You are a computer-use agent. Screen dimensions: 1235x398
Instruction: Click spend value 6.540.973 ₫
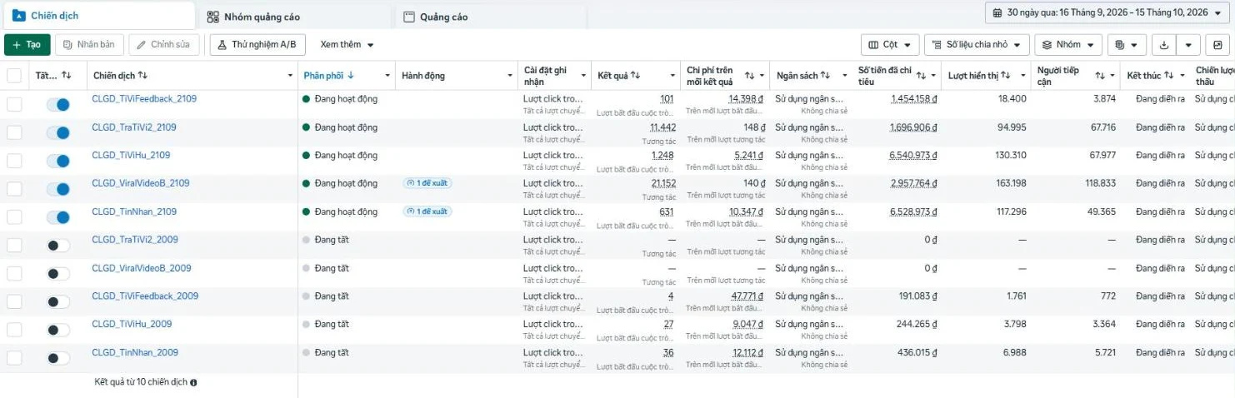point(913,156)
